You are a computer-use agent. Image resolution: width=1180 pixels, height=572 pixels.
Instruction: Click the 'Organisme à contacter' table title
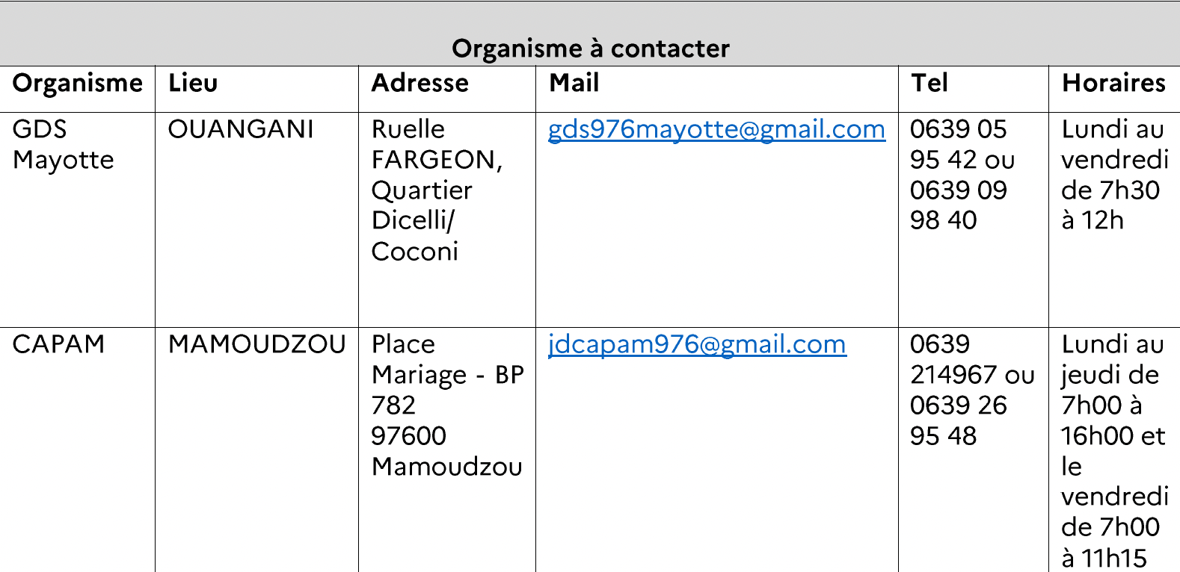coord(590,49)
